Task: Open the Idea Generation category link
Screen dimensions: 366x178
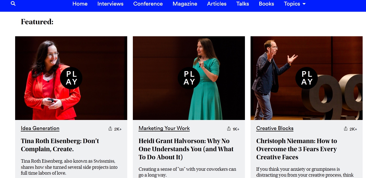Action: [40, 128]
